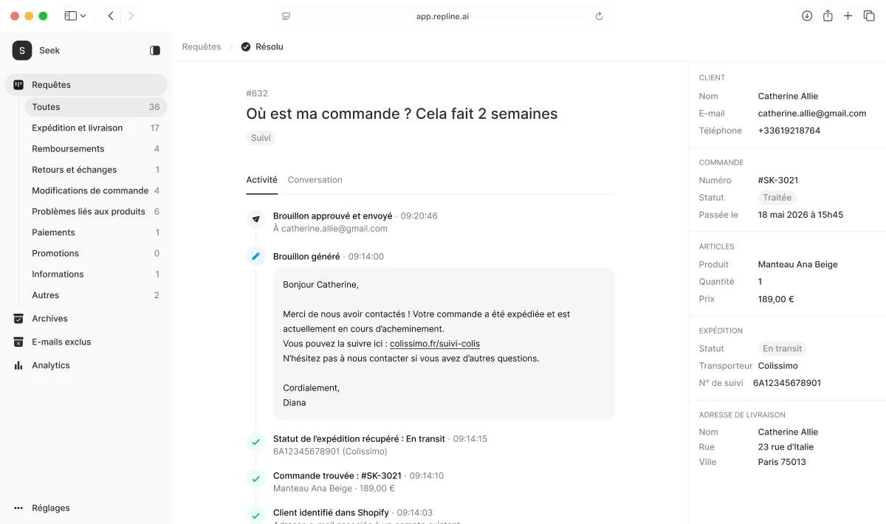Click order date 18 mai 2026 à 15h45
This screenshot has height=524, width=886.
click(800, 215)
